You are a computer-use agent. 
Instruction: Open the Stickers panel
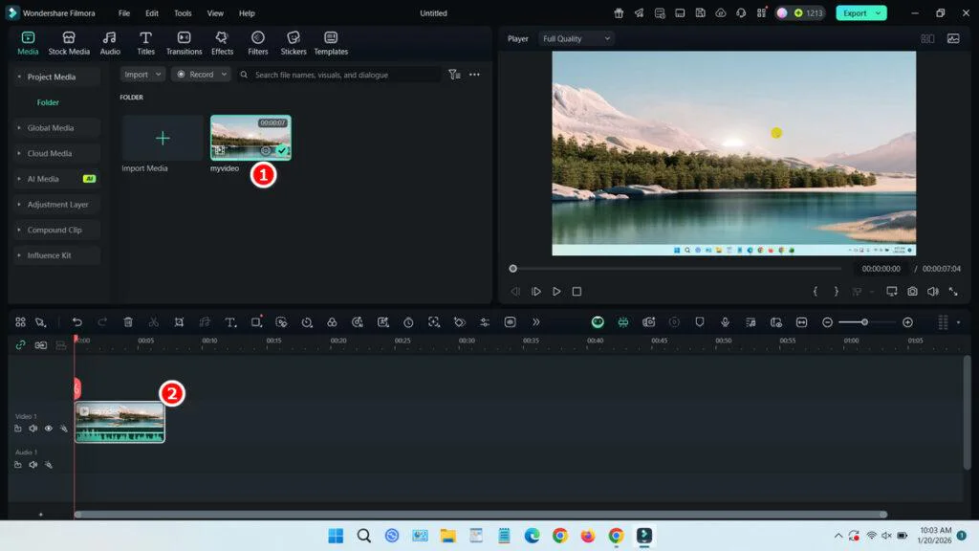(x=294, y=42)
